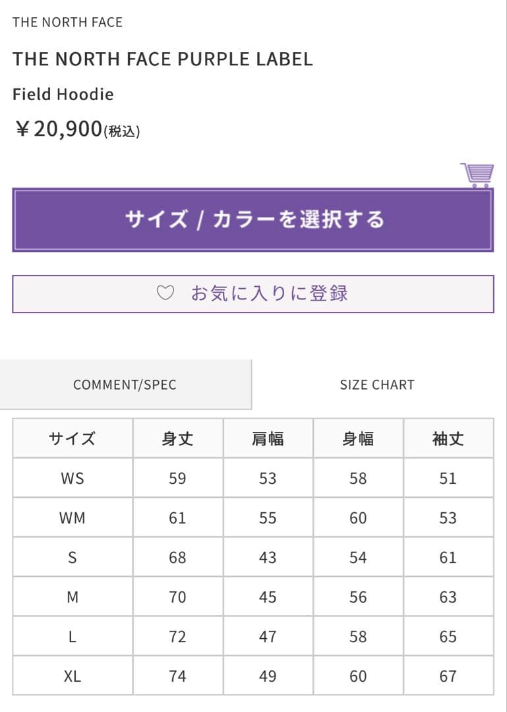This screenshot has height=712, width=507.
Task: Select the 身丈 column header
Action: click(x=177, y=438)
